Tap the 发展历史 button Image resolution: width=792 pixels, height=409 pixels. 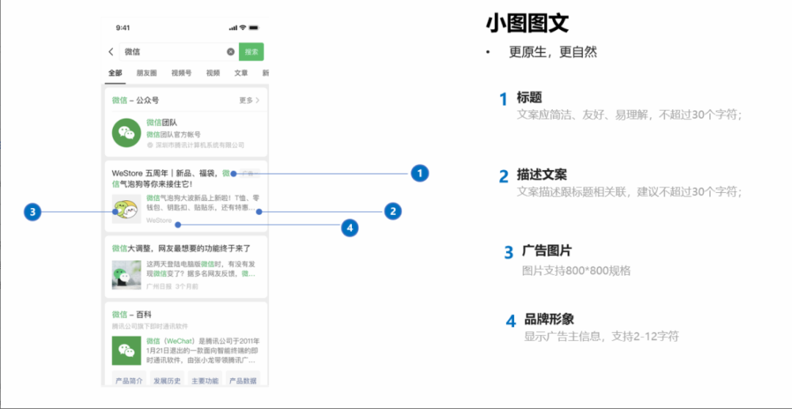click(166, 380)
